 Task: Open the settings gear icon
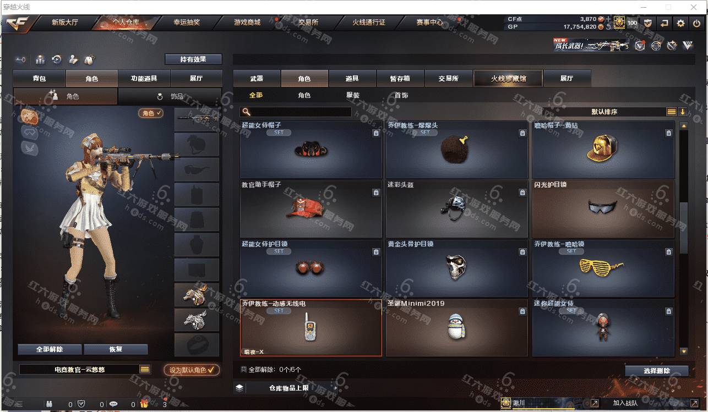coord(680,23)
